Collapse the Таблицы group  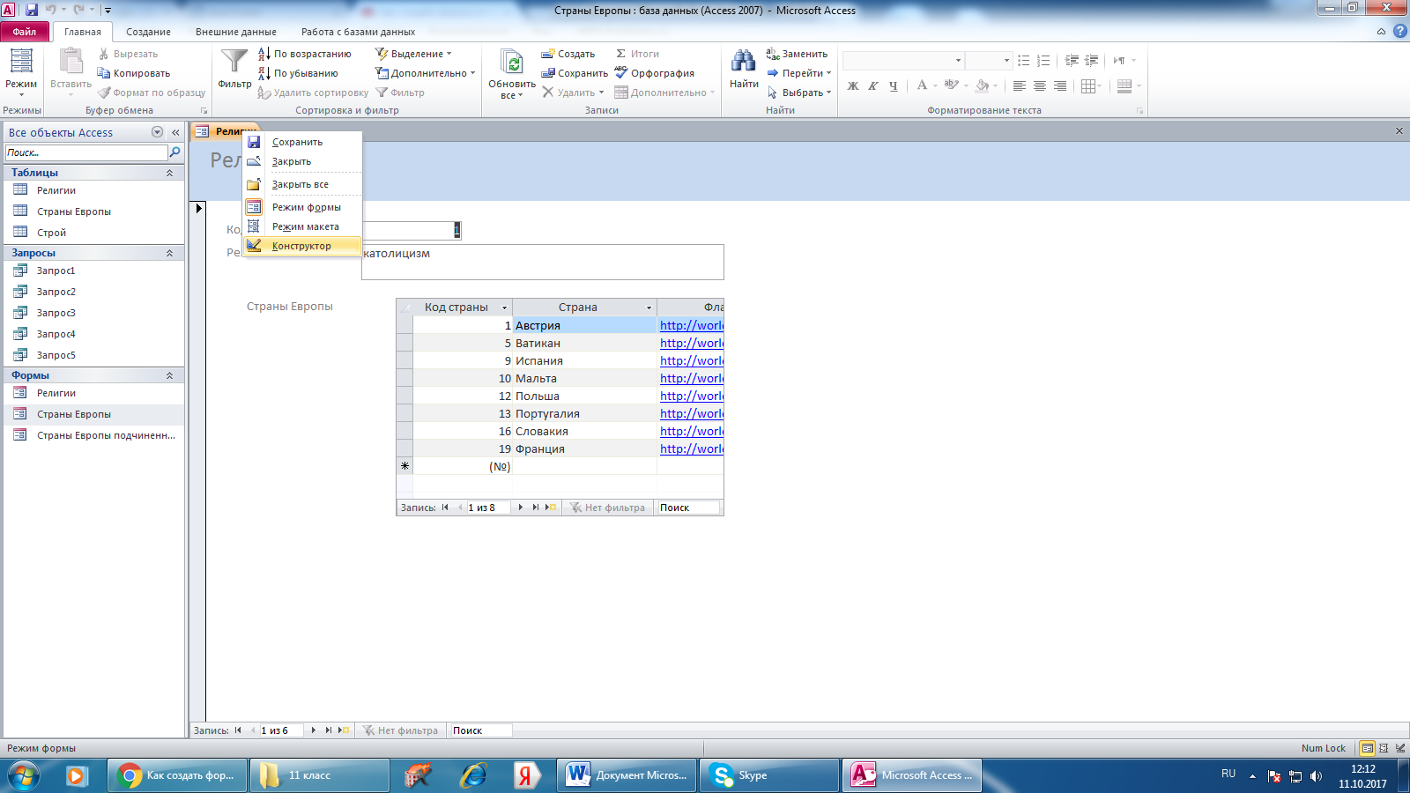pyautogui.click(x=169, y=173)
